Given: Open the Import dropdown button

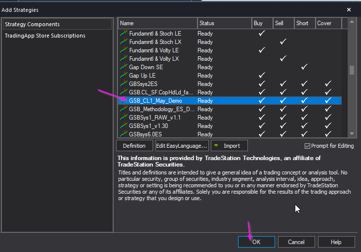Looking at the screenshot, I should (229, 146).
